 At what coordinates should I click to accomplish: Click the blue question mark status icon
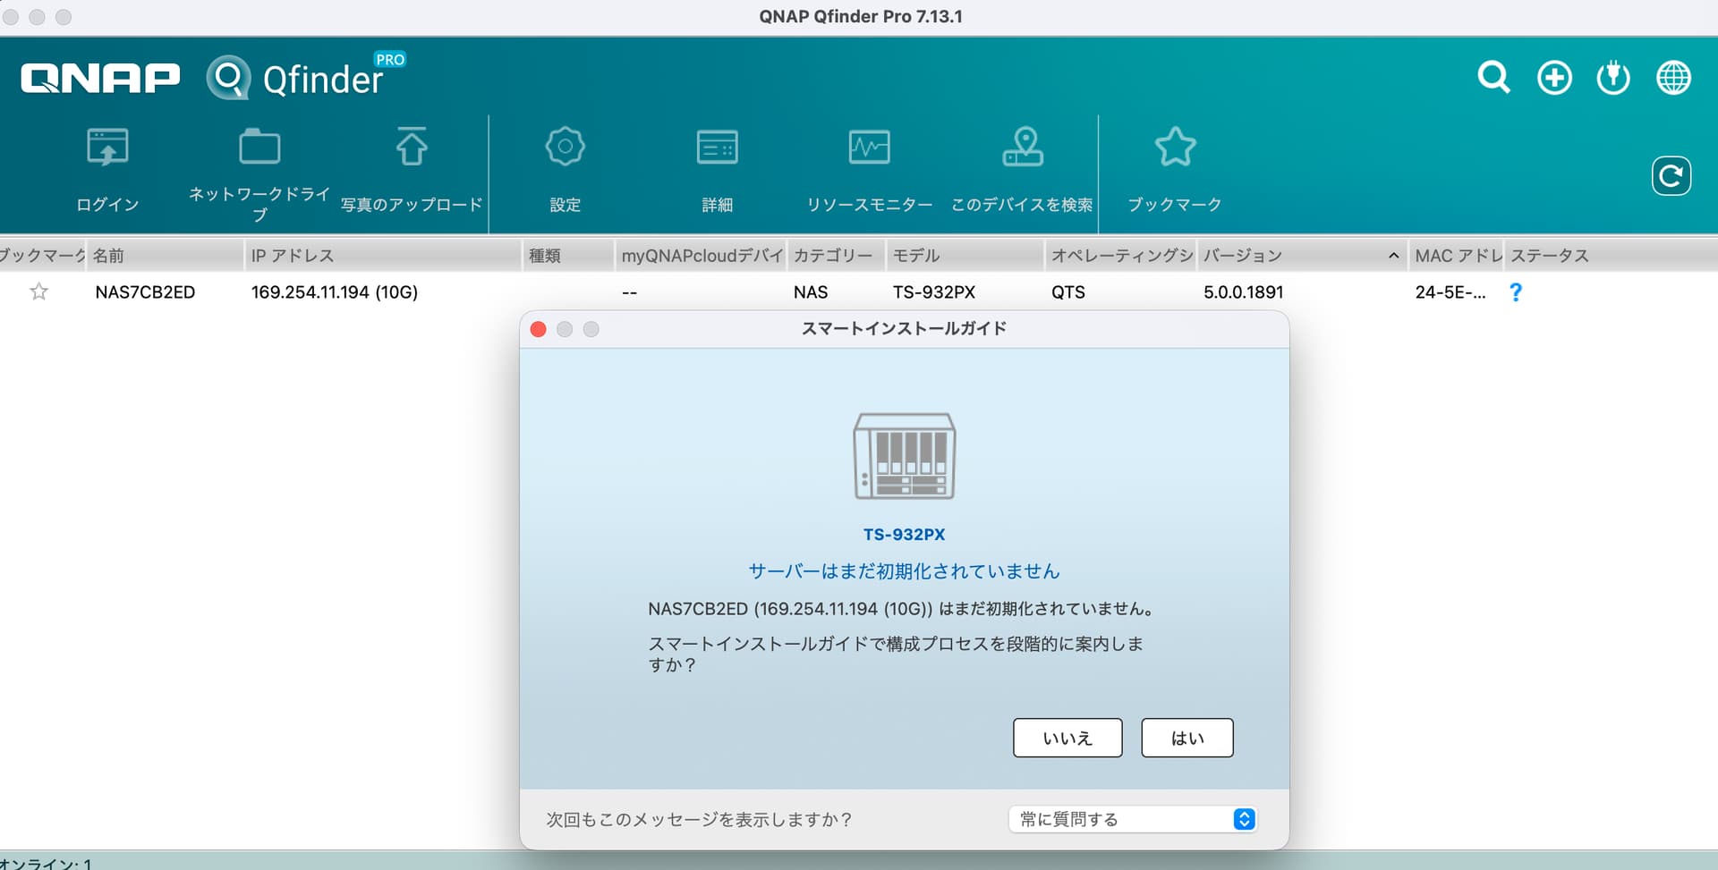point(1515,292)
